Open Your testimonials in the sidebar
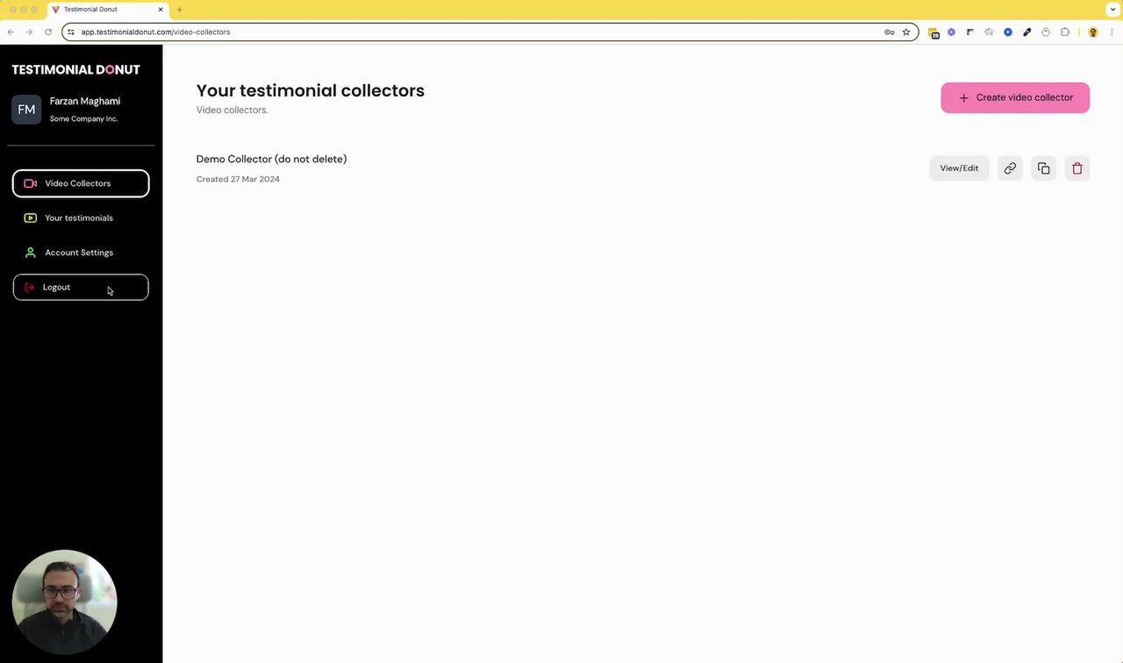Screen dimensions: 1123x663 [81, 217]
